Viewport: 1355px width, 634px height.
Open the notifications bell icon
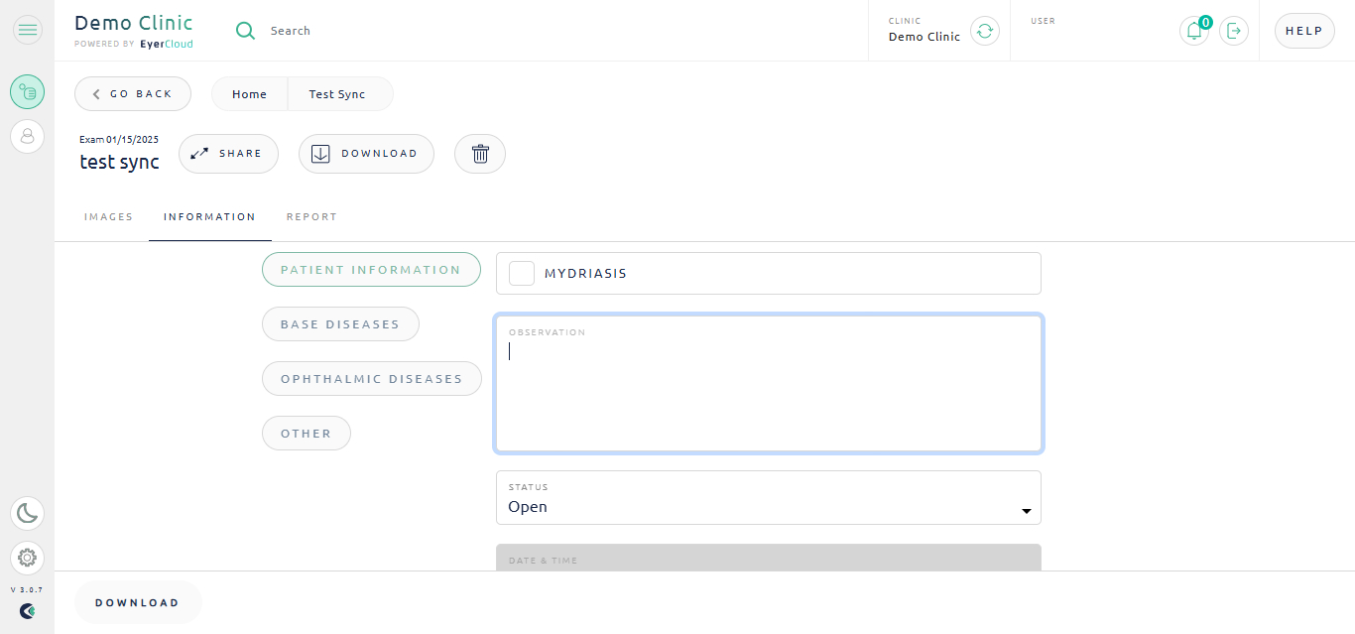coord(1194,31)
